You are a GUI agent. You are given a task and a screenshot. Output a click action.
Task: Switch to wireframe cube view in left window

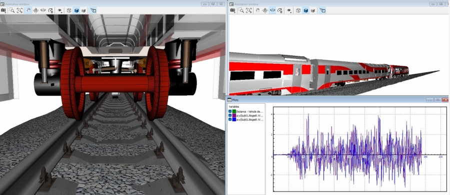69,10
